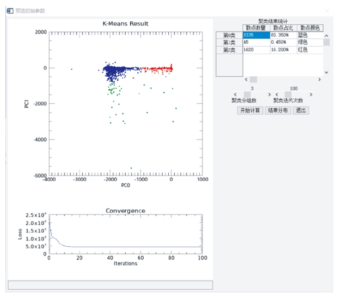The width and height of the screenshot is (338, 297).
Task: Click the 聚类分组数 slider thumb
Action: click(x=247, y=95)
